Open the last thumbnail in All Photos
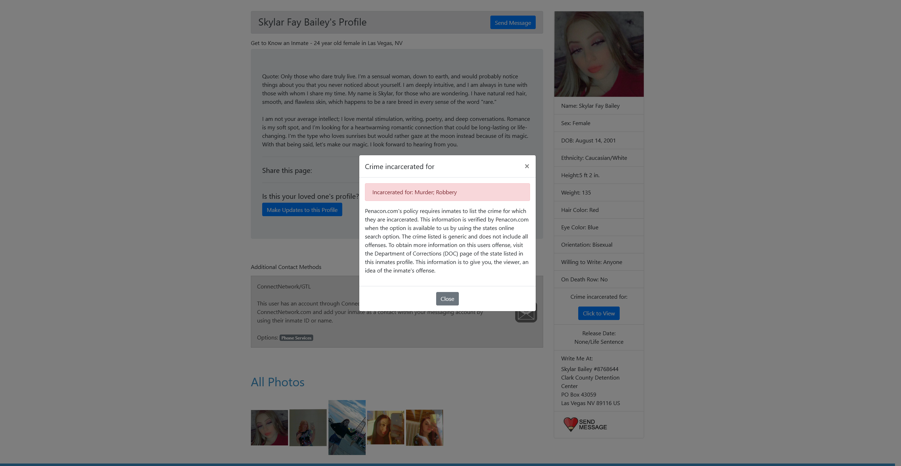The width and height of the screenshot is (901, 466). click(424, 427)
